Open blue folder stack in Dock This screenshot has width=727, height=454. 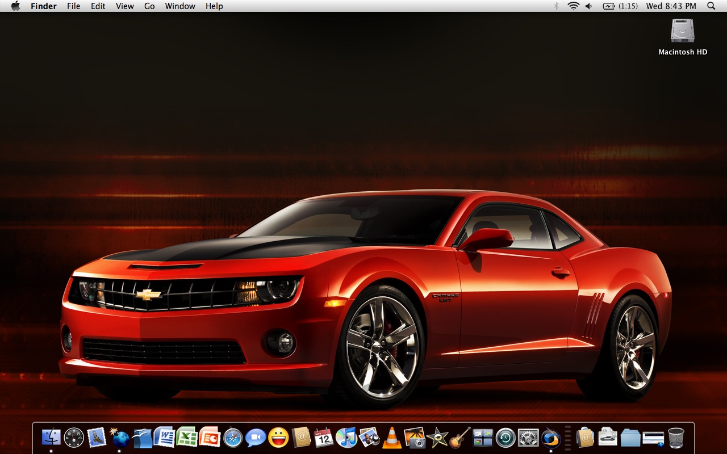[x=630, y=438]
